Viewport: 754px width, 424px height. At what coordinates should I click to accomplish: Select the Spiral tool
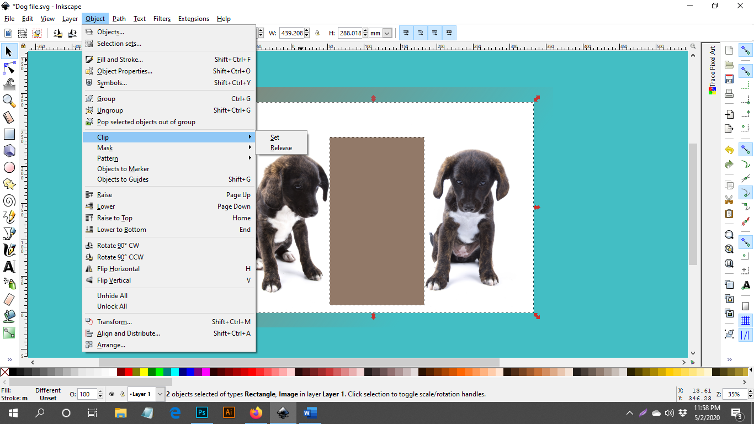[9, 200]
